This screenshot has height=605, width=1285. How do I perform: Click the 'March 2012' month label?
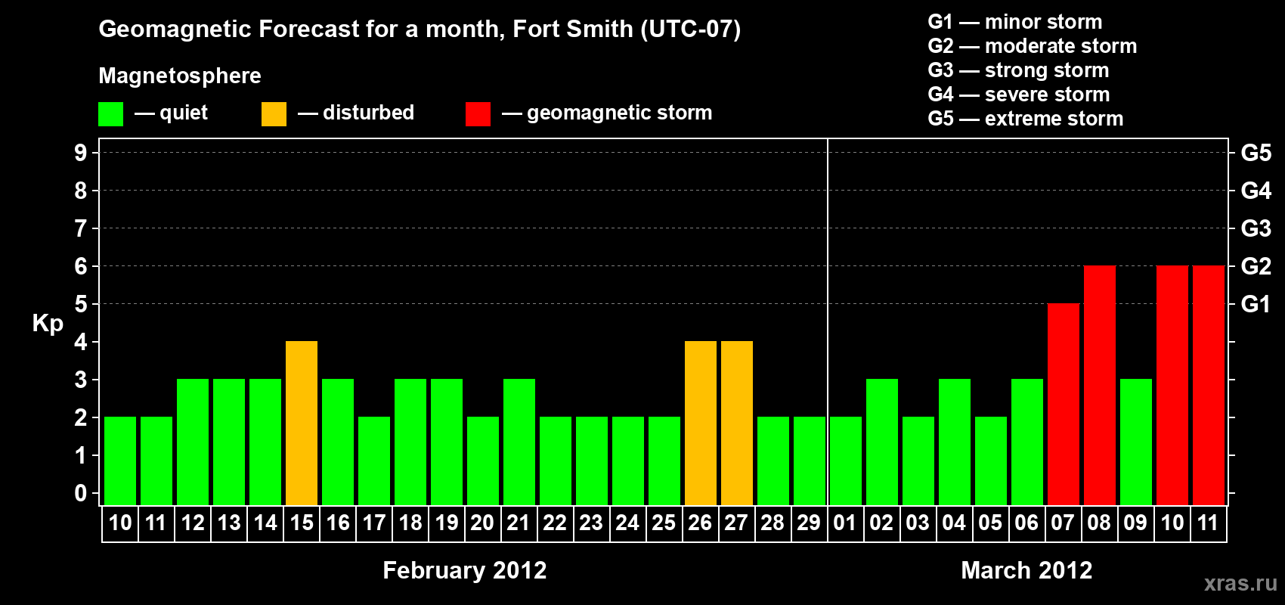pos(1026,570)
